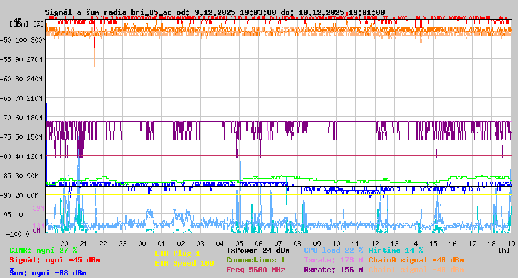This screenshot has width=518, height=278.
Task: Click the hour '22' x-axis tick label
Action: pos(103,244)
